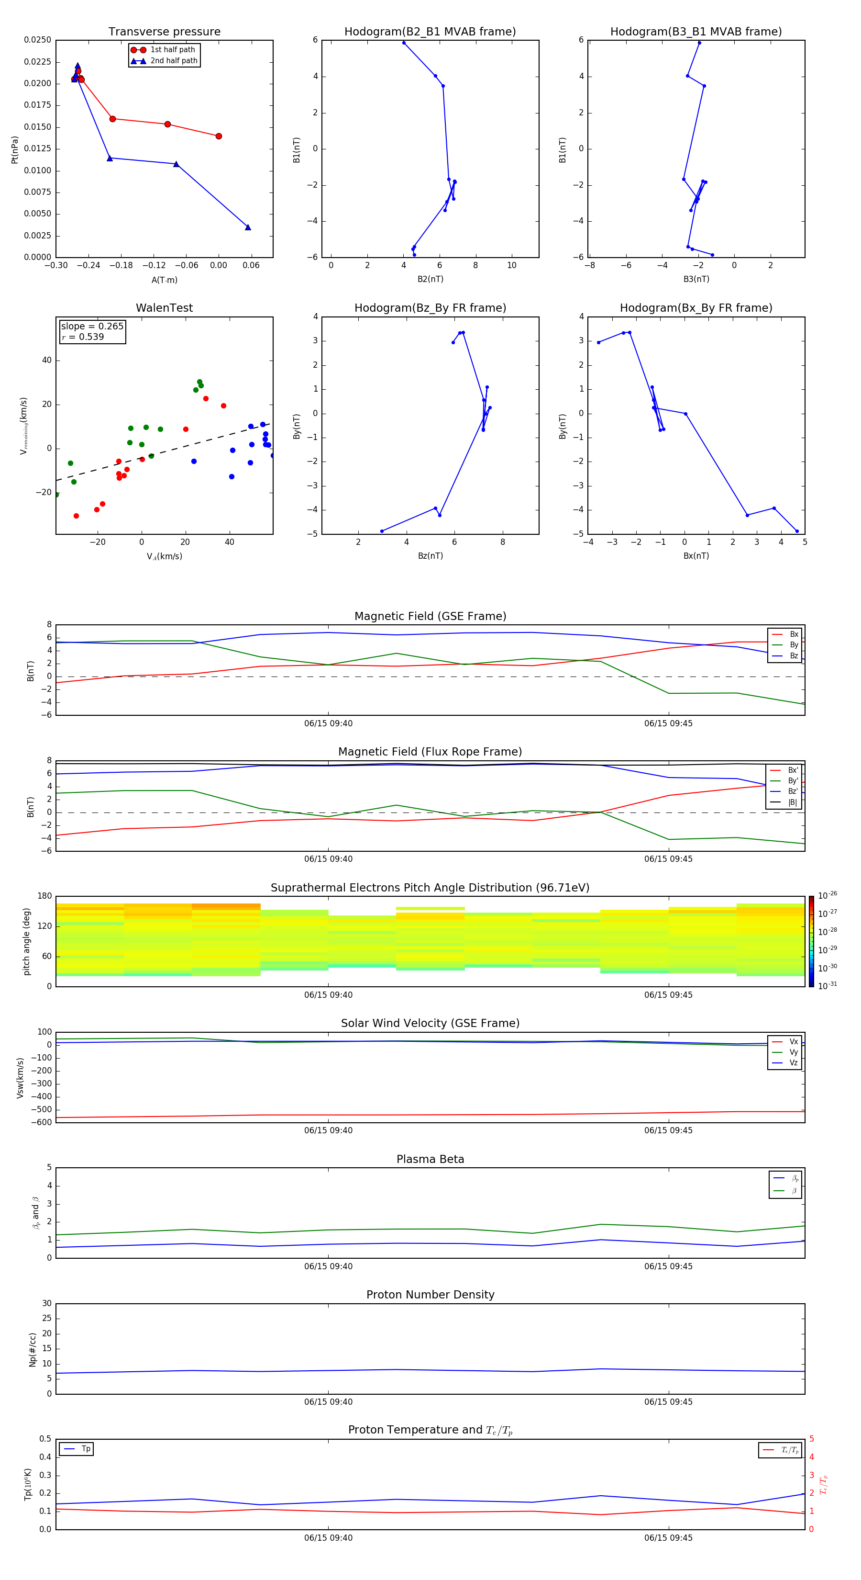Click the "B2(nT)" x-axis label
Image resolution: width=861 pixels, height=1580 pixels.
pyautogui.click(x=430, y=279)
